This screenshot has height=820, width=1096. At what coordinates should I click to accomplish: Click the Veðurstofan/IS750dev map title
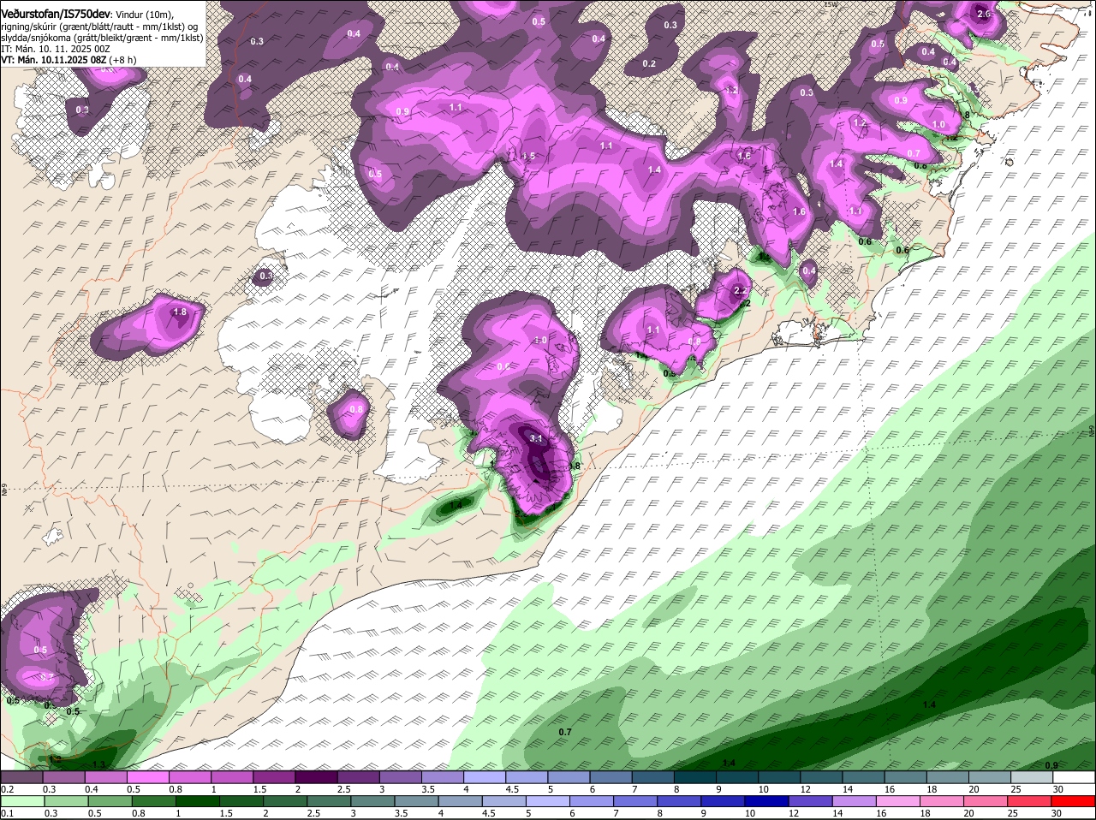56,13
